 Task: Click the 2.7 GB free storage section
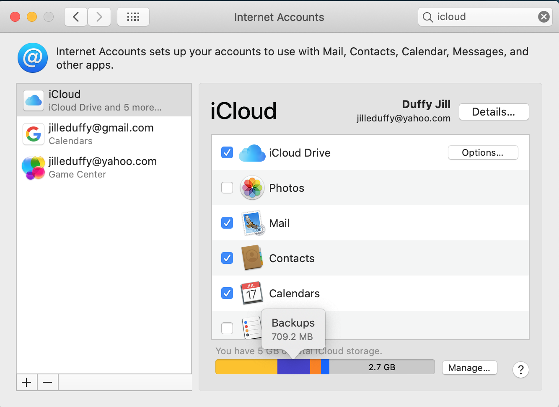click(x=382, y=367)
